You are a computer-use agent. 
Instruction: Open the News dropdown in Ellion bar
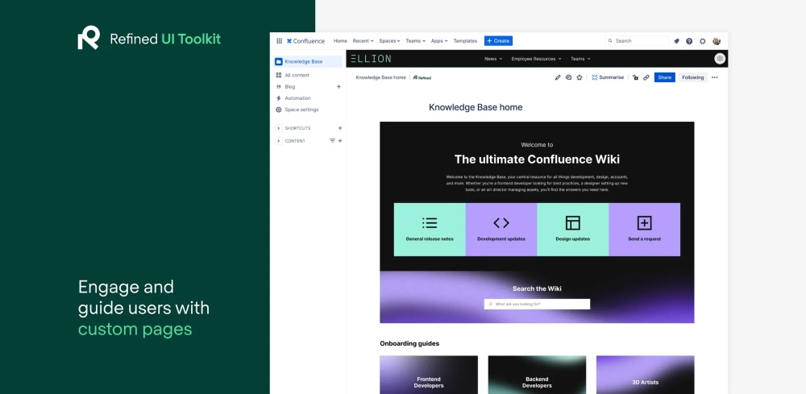(493, 59)
